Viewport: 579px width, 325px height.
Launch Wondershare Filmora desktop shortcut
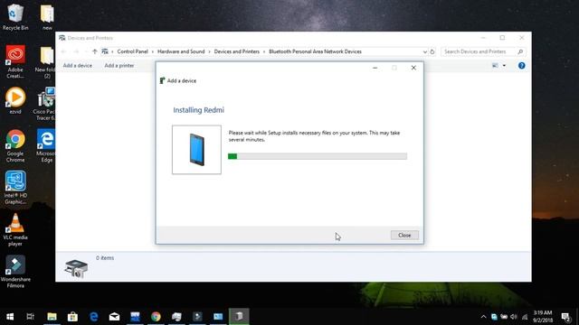[15, 272]
